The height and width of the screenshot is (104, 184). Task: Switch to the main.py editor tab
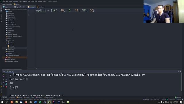(x=31, y=7)
